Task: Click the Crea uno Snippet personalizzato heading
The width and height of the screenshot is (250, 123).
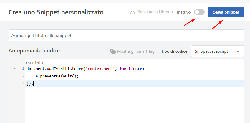Action: pyautogui.click(x=56, y=12)
